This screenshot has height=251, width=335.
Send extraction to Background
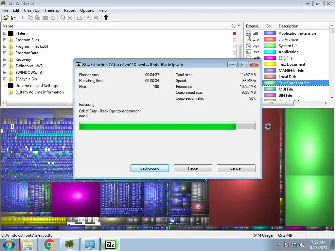(150, 168)
